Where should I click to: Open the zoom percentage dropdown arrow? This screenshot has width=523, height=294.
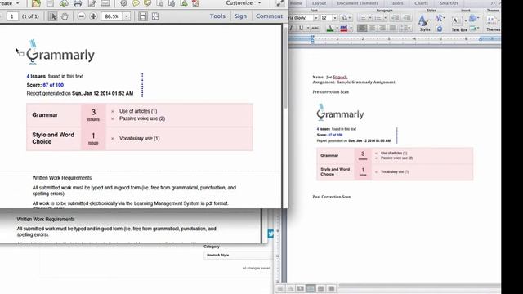(x=127, y=16)
